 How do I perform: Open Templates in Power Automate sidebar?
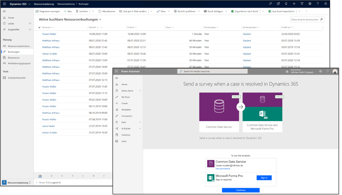[x=126, y=110]
